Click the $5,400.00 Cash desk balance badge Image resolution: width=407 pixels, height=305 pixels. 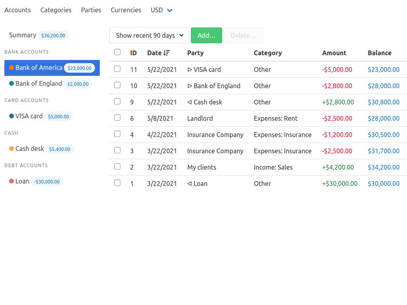[59, 149]
